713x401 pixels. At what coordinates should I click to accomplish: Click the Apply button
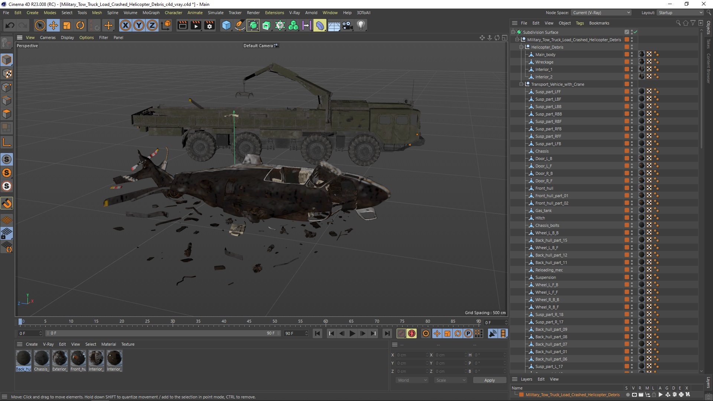point(489,380)
